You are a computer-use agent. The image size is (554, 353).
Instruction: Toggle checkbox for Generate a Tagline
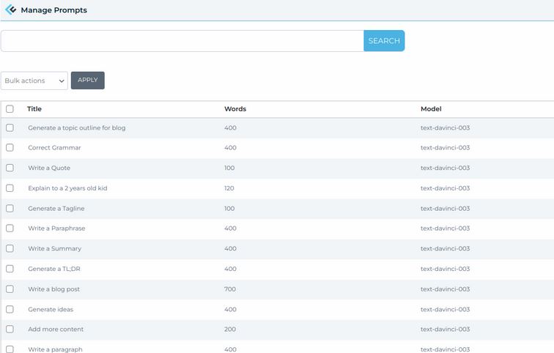point(10,208)
